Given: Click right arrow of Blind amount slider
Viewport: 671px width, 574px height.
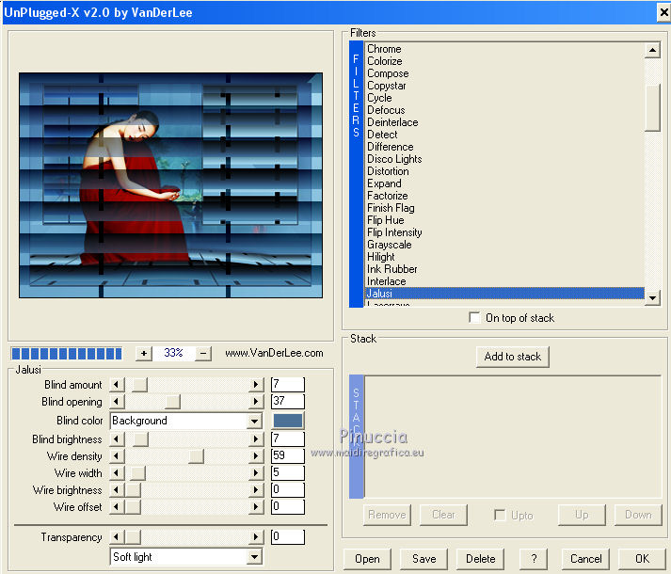Looking at the screenshot, I should 256,385.
